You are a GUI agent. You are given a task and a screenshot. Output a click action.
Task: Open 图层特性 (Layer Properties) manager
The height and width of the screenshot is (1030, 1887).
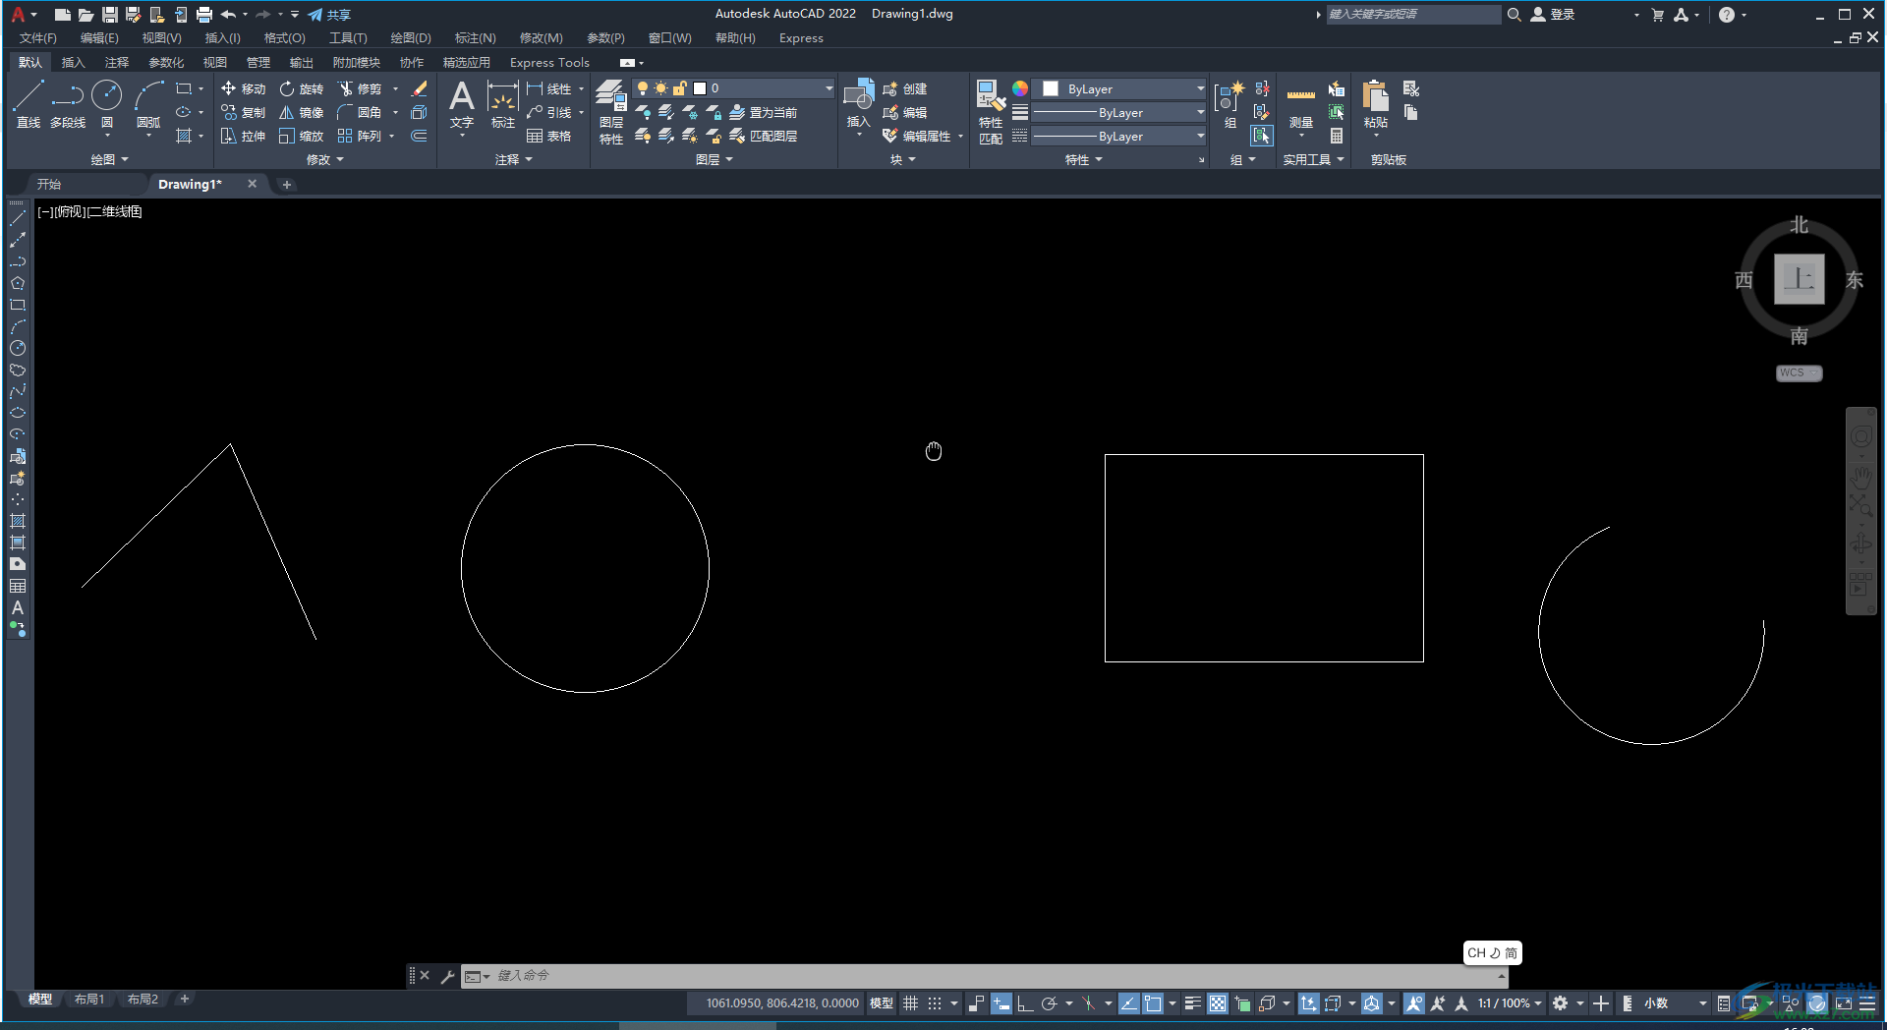click(x=611, y=112)
